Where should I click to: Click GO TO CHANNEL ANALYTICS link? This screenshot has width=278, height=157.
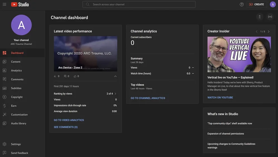(x=148, y=98)
